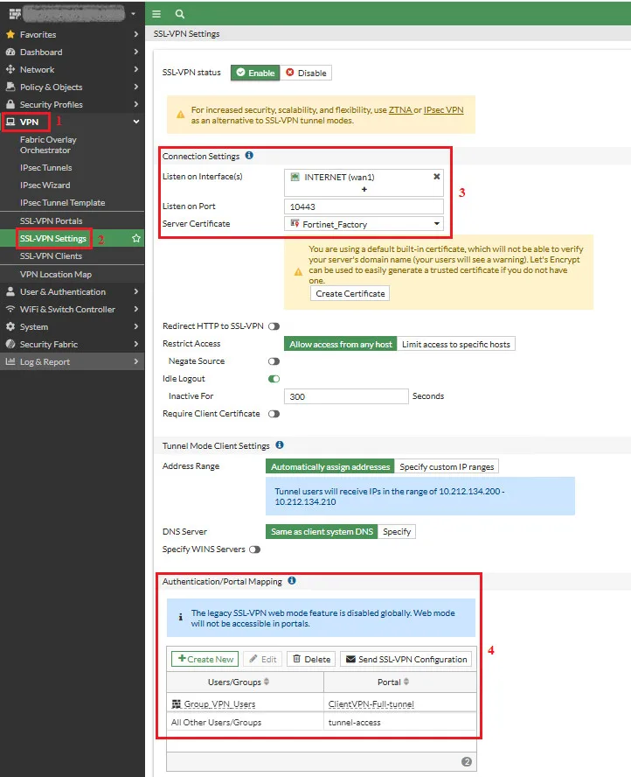
Task: Sort by Users/Groups column arrows
Action: 267,682
